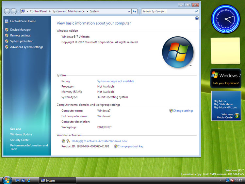
Task: Select the Windows 7 Ultimate edition text
Action: click(75, 37)
